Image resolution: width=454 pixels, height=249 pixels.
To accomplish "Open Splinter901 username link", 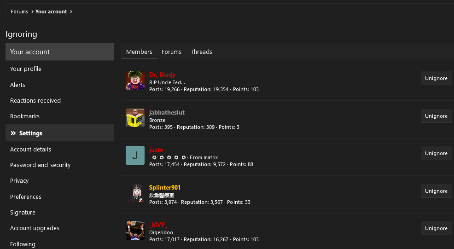I will pyautogui.click(x=165, y=187).
